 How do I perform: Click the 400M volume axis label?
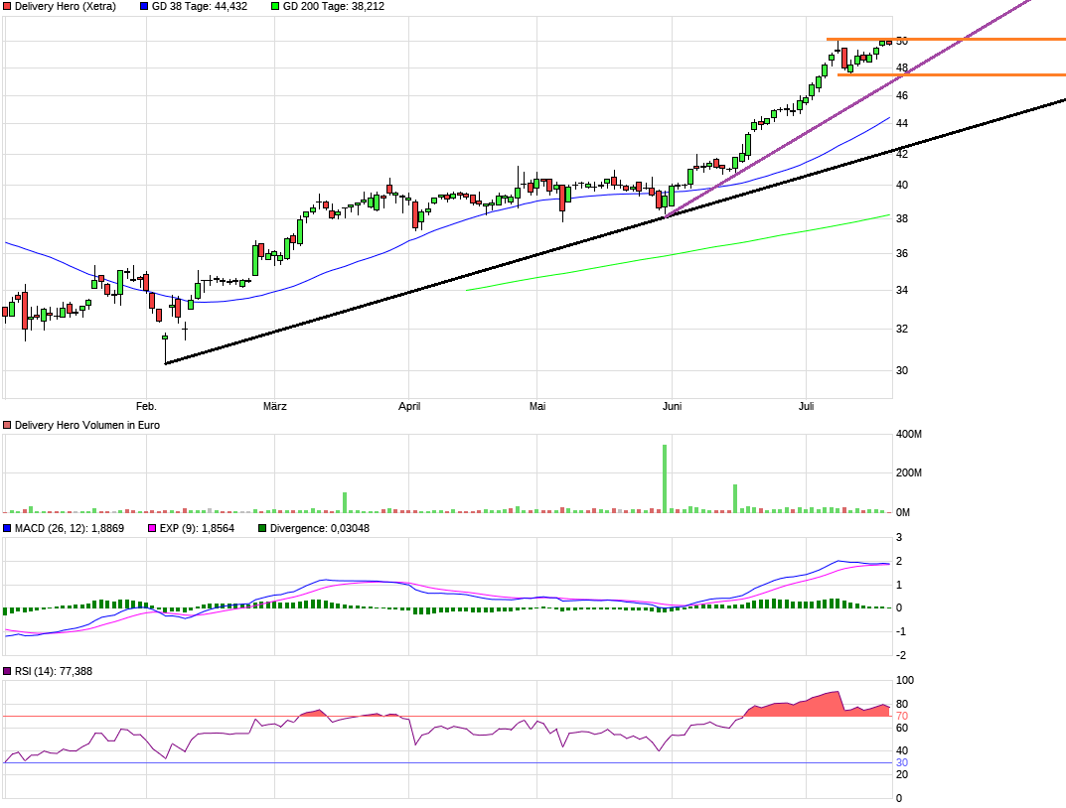click(x=910, y=435)
